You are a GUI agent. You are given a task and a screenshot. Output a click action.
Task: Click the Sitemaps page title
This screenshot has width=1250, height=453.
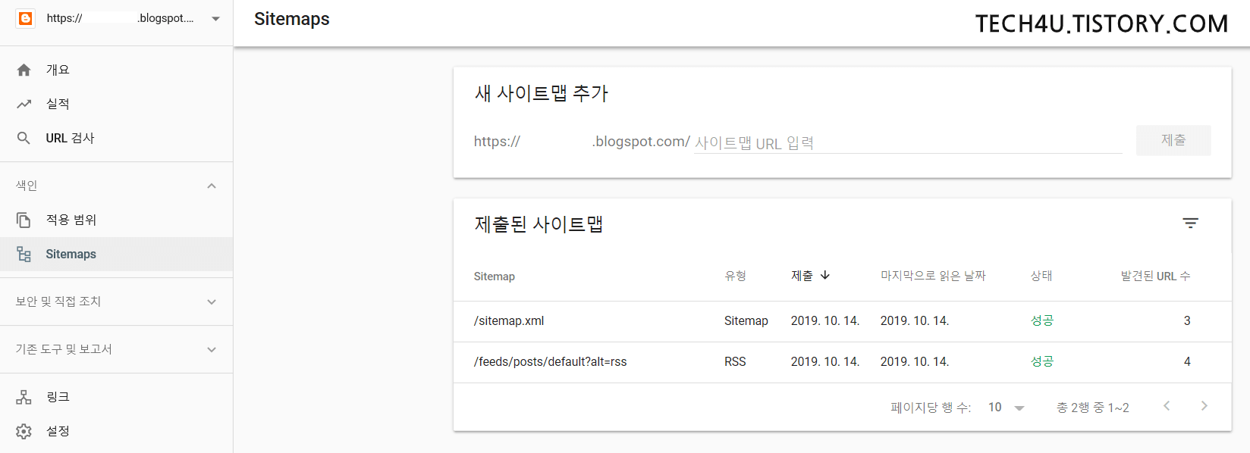tap(292, 19)
